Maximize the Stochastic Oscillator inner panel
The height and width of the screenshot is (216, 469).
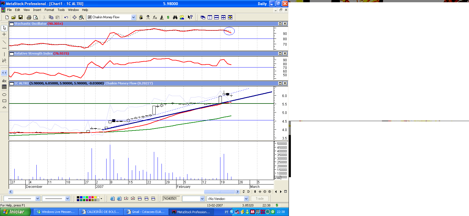[280, 24]
